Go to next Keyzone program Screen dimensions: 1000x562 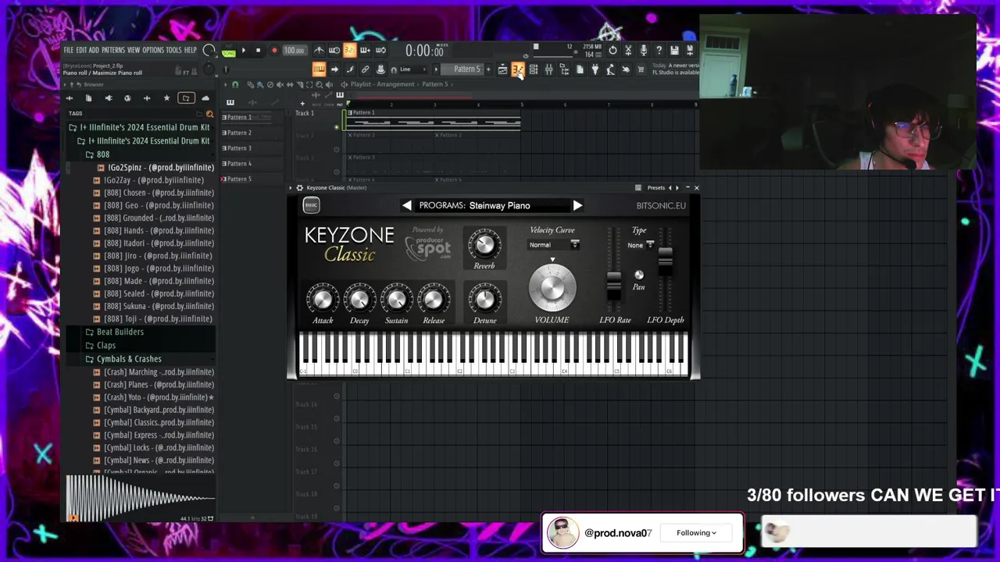point(577,205)
